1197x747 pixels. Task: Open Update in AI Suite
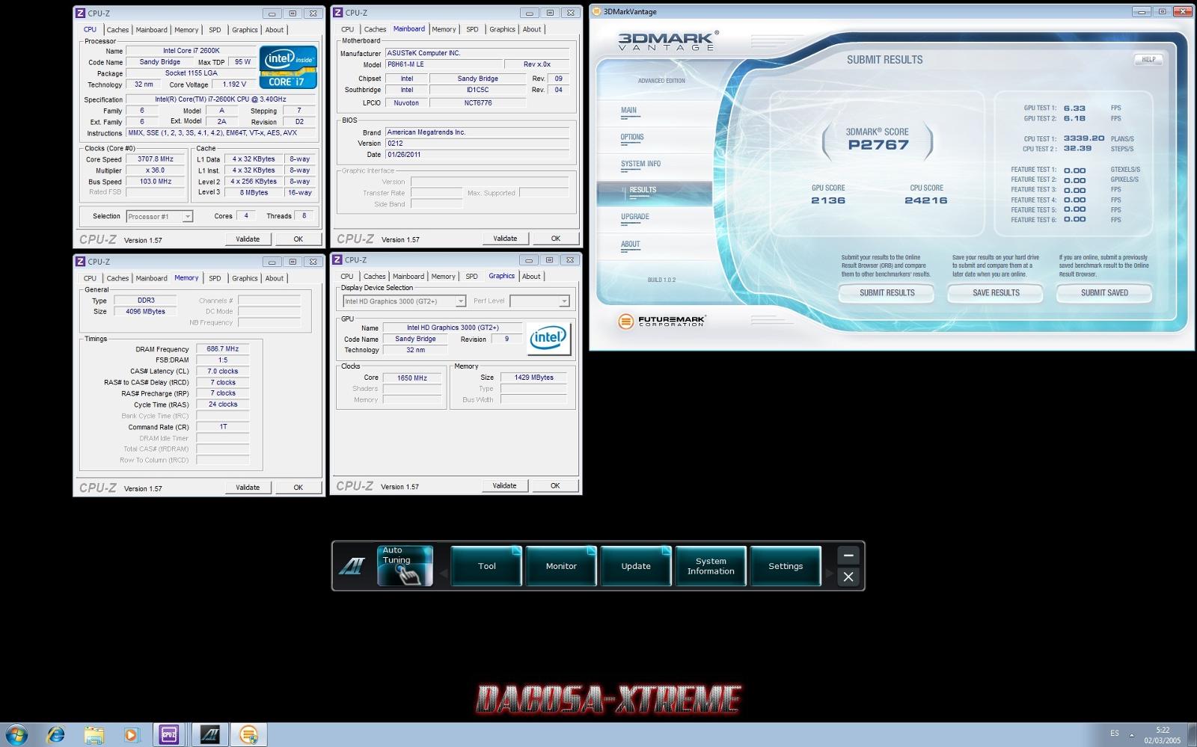click(636, 566)
